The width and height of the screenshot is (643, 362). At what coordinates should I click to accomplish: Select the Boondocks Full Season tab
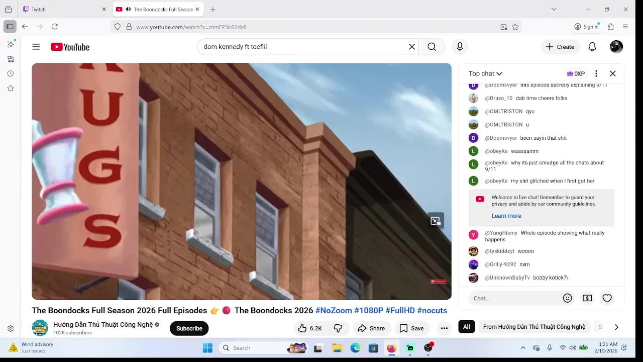[157, 9]
